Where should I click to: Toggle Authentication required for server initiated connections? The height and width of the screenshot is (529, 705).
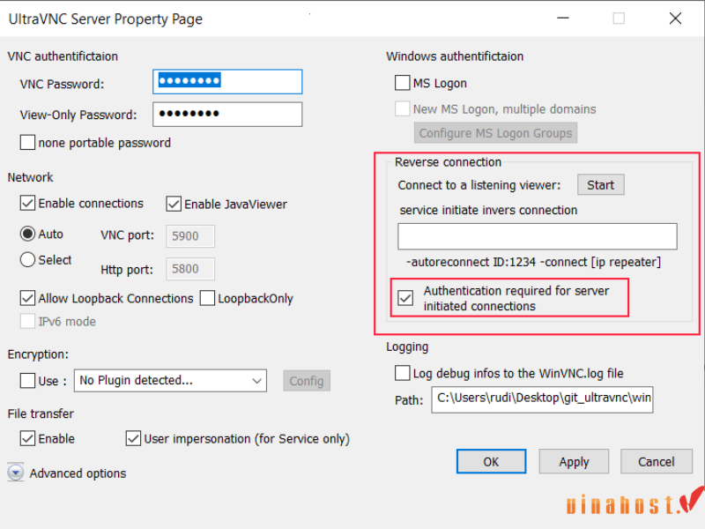coord(405,298)
